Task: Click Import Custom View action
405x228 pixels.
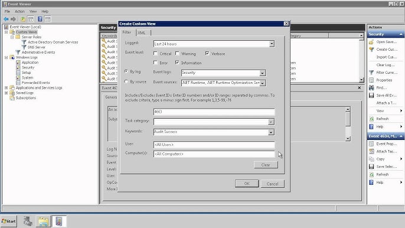Action: click(x=386, y=57)
